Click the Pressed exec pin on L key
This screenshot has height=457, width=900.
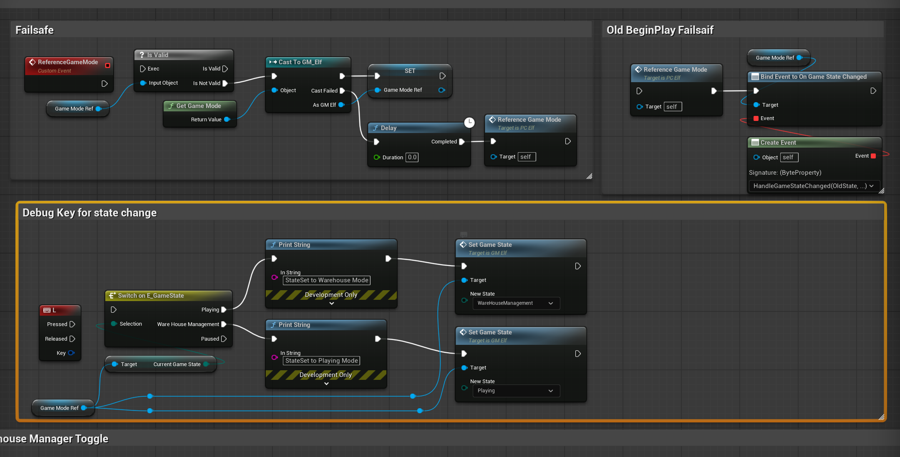[72, 324]
